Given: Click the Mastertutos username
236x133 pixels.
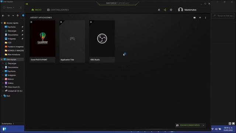Looking at the screenshot, I should [190, 10].
